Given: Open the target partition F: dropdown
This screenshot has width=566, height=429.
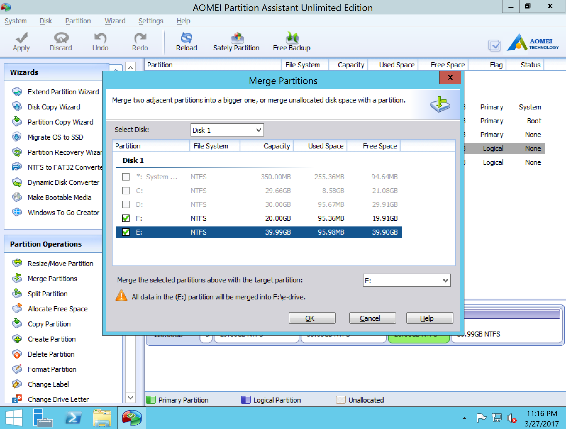Looking at the screenshot, I should pyautogui.click(x=407, y=280).
